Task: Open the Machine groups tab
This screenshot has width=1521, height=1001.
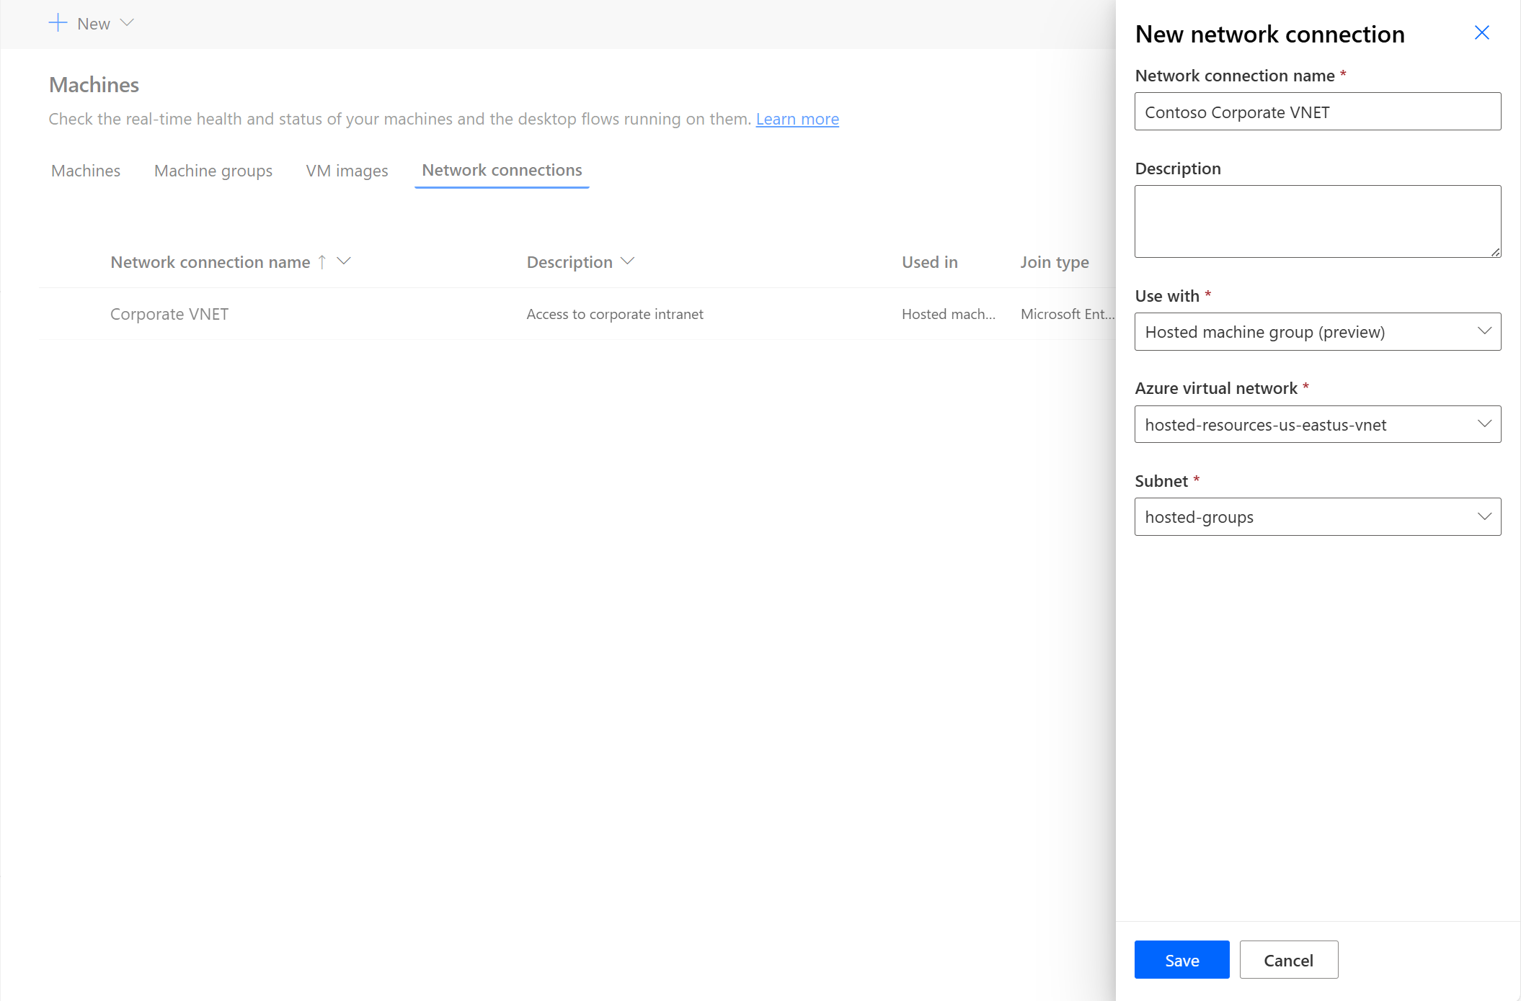Action: [213, 170]
